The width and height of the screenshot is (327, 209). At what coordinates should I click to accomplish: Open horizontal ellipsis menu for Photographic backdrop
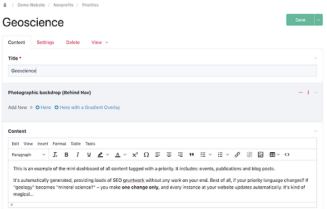pos(300,92)
